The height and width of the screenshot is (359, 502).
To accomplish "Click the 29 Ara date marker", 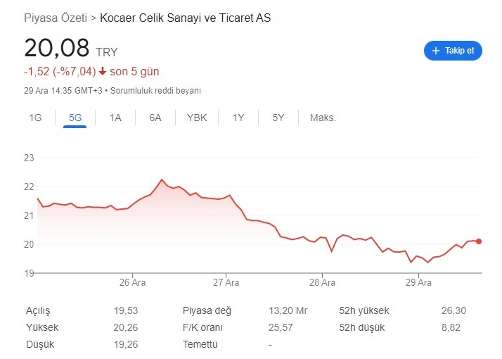I will pyautogui.click(x=418, y=282).
